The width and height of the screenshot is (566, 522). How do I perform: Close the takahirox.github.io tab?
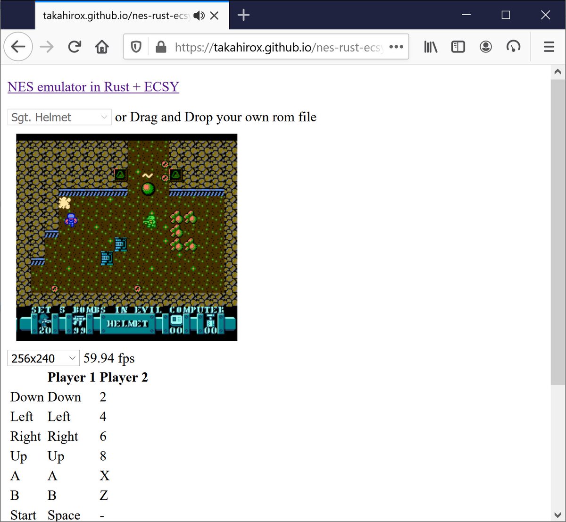pyautogui.click(x=214, y=16)
